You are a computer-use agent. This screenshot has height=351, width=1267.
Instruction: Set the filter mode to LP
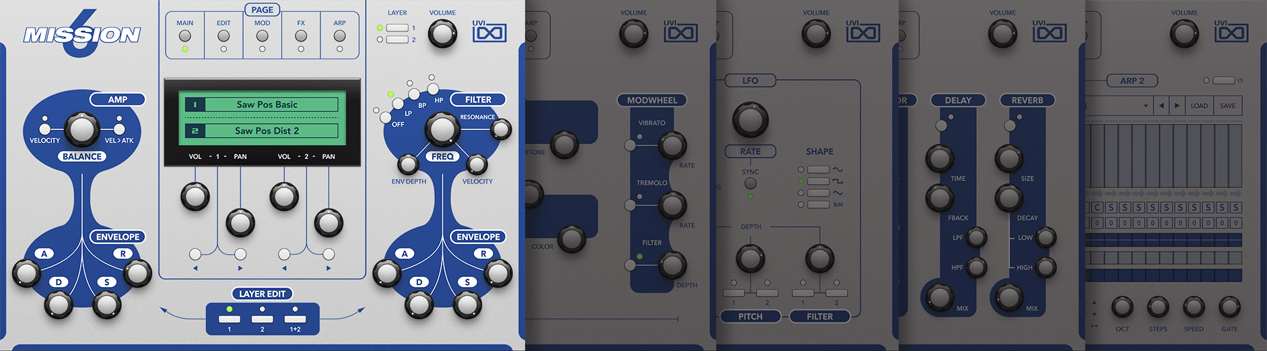(x=399, y=104)
